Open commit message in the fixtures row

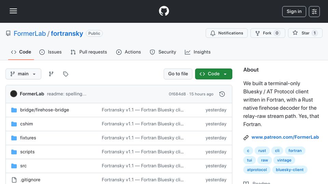pos(143,138)
